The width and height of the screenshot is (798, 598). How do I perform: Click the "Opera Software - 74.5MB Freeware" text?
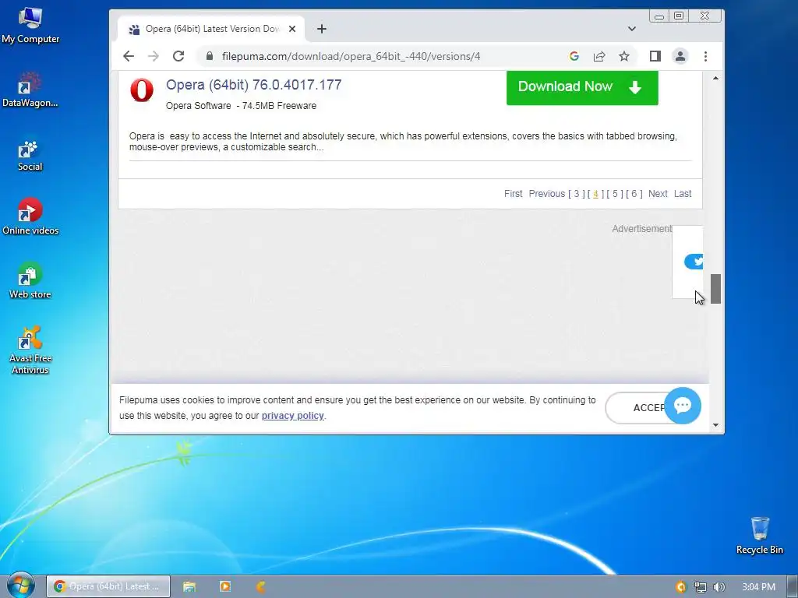point(241,106)
